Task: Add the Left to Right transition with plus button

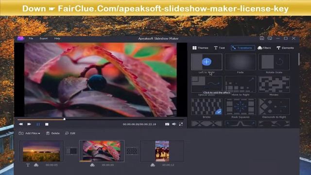Action: pos(207,62)
